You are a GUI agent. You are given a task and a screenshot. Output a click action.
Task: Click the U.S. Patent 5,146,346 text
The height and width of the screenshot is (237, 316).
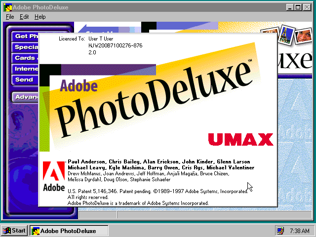pos(92,191)
